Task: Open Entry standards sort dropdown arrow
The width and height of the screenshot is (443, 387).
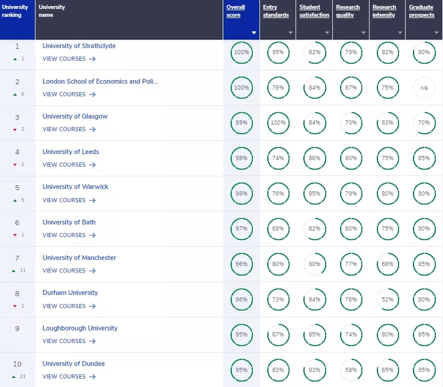Action: (x=291, y=33)
